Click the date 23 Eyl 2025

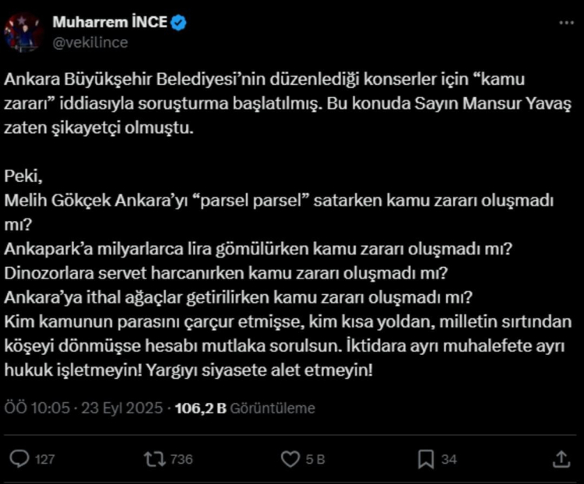(x=124, y=408)
